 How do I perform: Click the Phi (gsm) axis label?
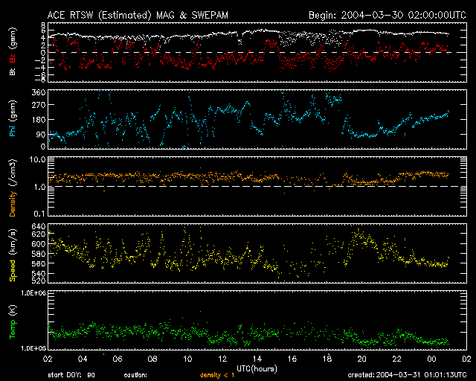click(13, 120)
